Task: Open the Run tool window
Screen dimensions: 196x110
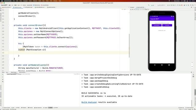Action: (x=13, y=108)
